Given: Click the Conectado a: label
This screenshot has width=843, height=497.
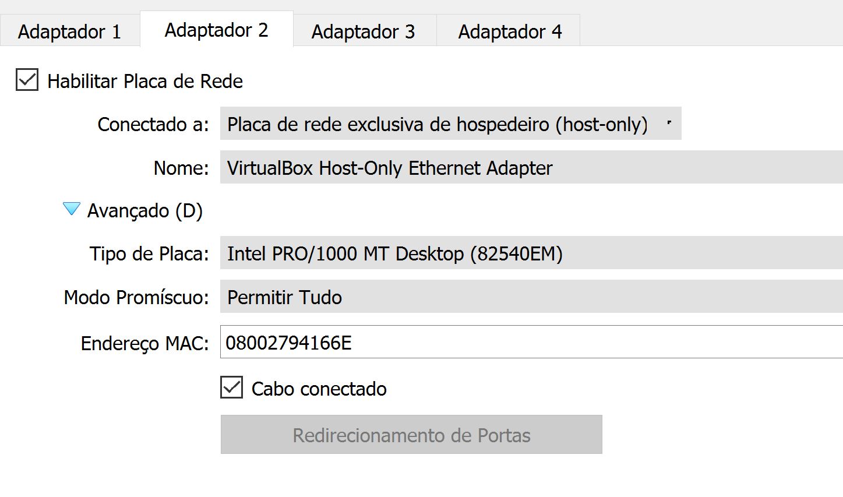Looking at the screenshot, I should tap(153, 124).
